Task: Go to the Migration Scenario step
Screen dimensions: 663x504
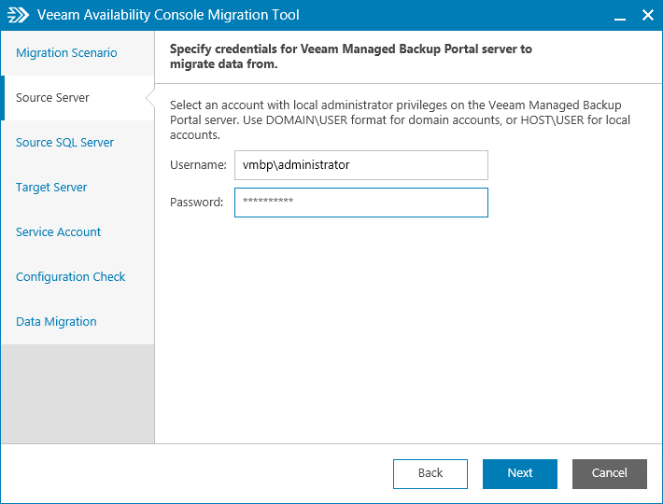Action: (x=66, y=53)
